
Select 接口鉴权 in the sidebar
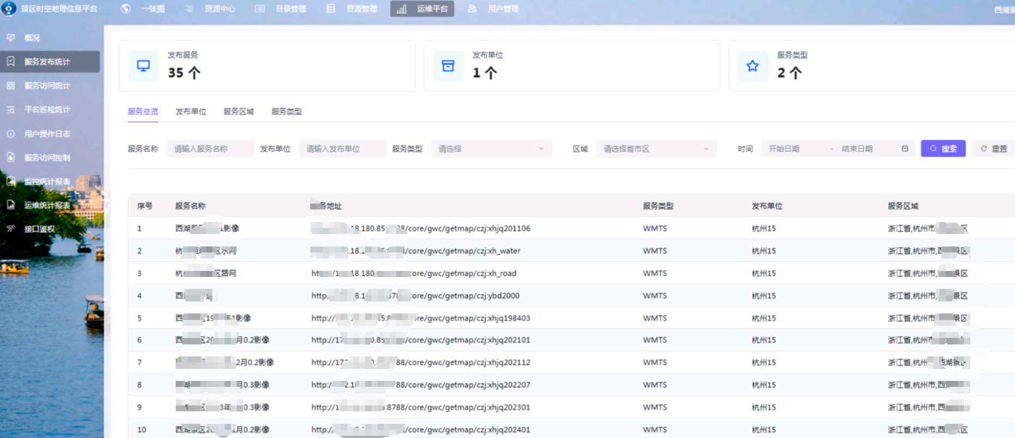[x=39, y=229]
